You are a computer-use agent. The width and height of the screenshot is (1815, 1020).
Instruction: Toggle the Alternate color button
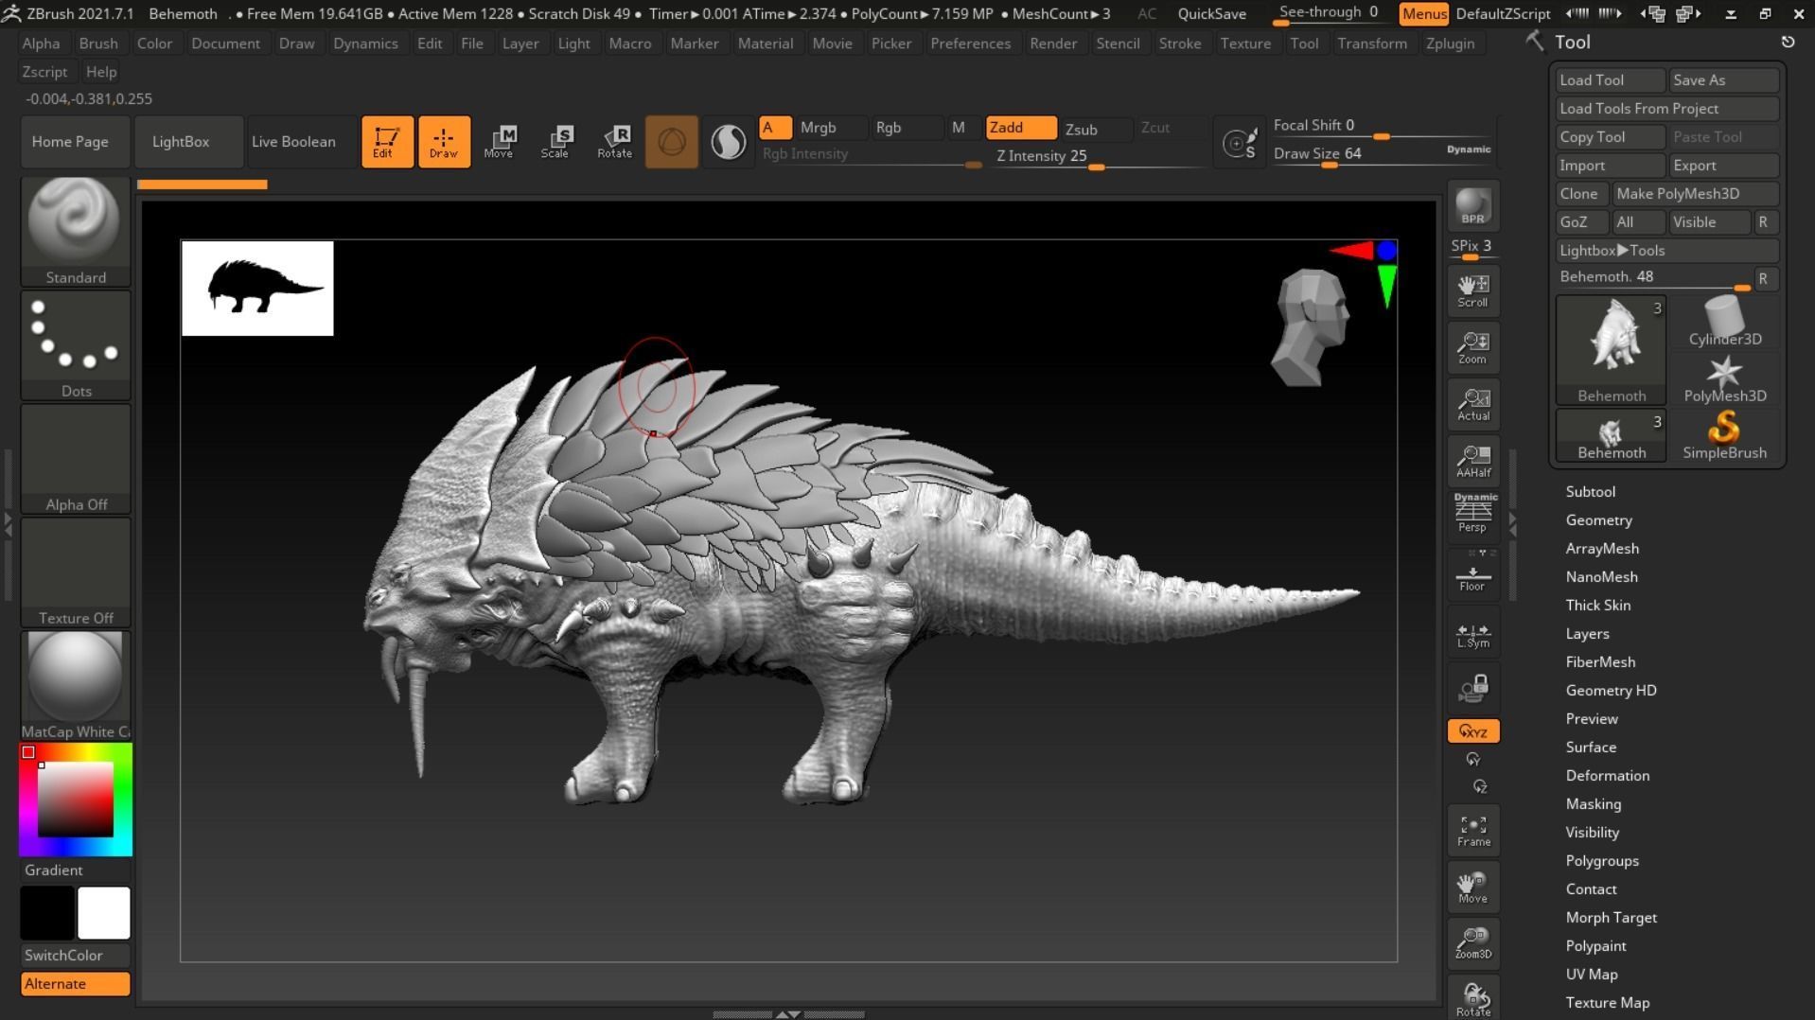tap(76, 984)
